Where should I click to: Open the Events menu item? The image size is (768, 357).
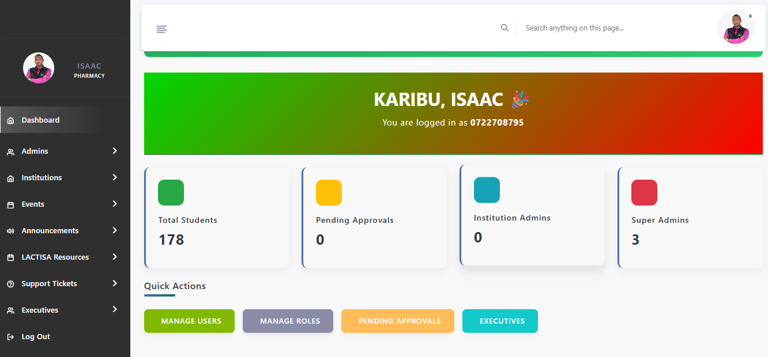(65, 204)
